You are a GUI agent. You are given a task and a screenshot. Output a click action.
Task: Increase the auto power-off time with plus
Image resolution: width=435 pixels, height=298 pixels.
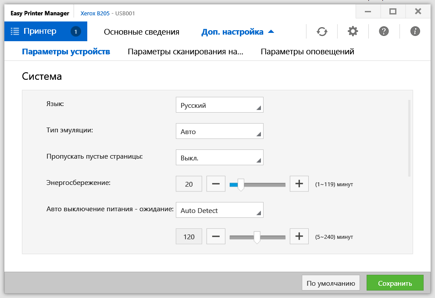pos(299,237)
